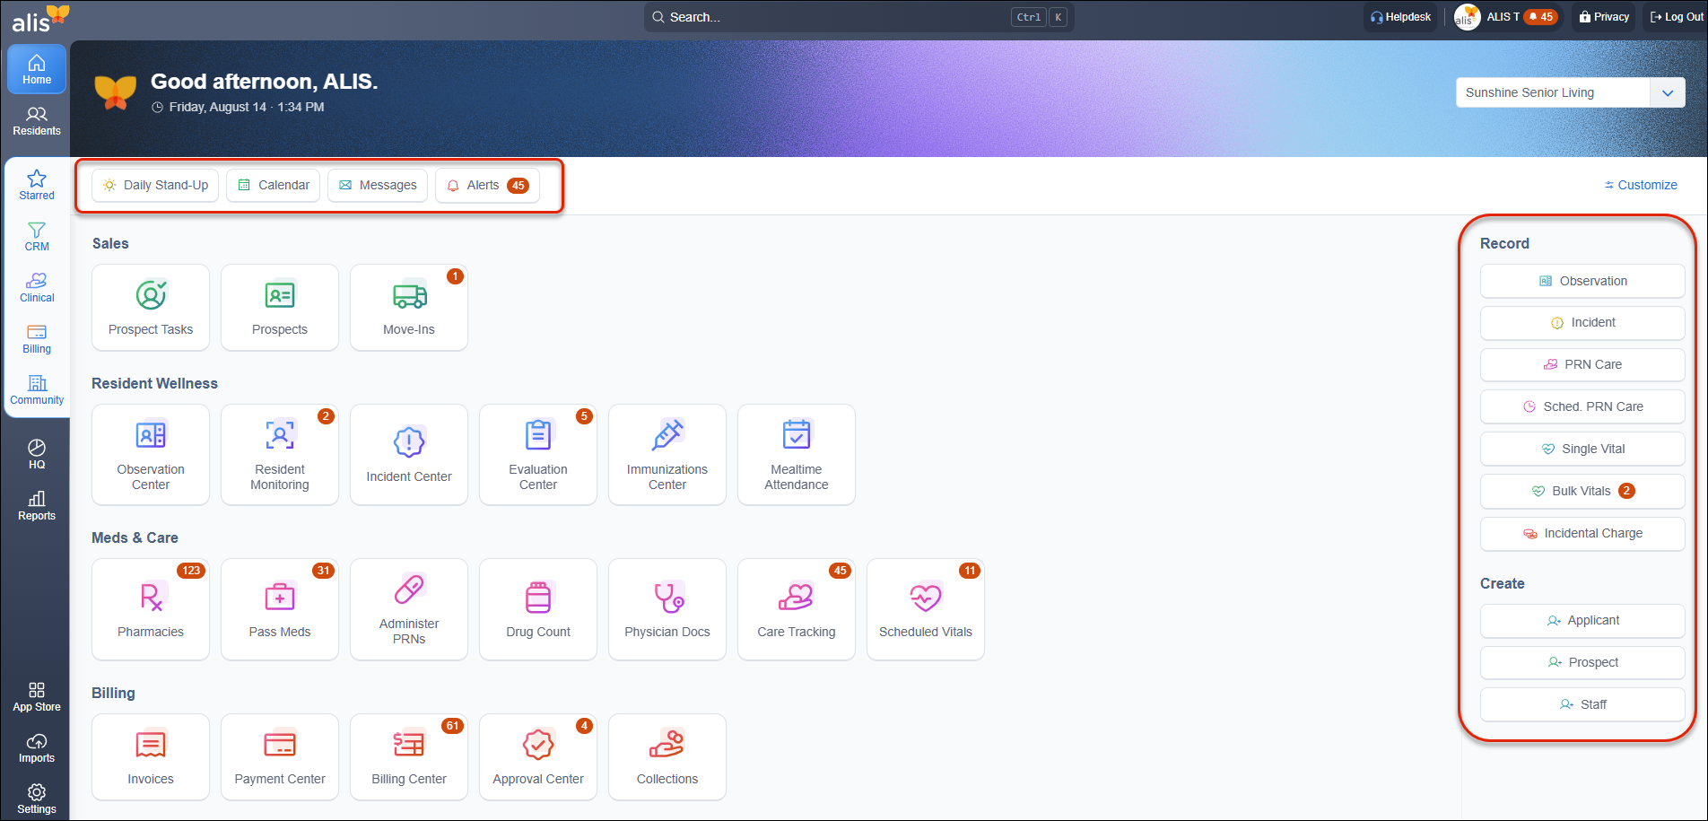Open the Approval Center tile
Image resolution: width=1708 pixels, height=821 pixels.
(x=538, y=756)
